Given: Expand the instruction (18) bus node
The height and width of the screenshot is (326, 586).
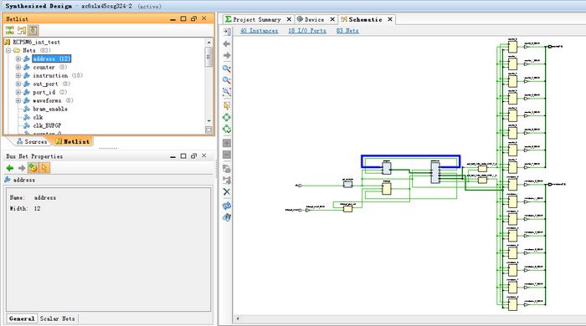Looking at the screenshot, I should point(18,75).
